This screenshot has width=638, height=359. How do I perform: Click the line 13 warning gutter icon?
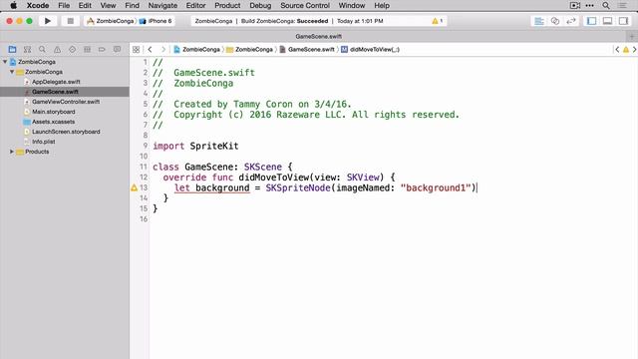134,187
